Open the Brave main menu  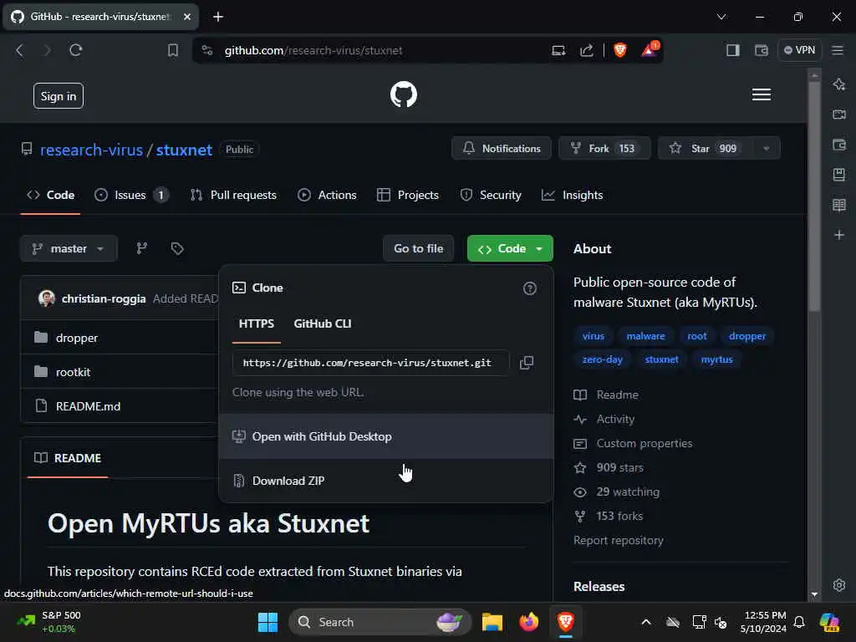point(838,50)
